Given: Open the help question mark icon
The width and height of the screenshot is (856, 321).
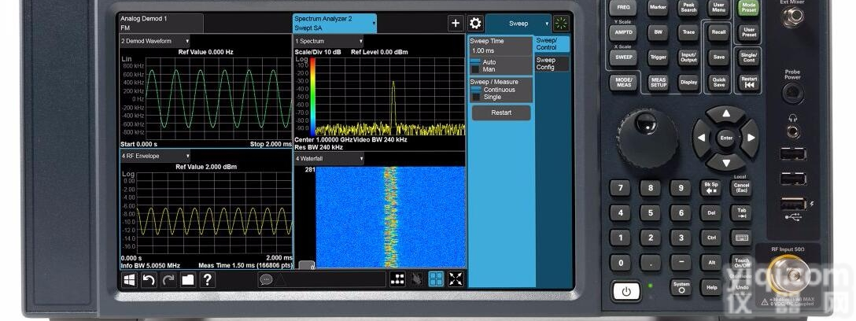Looking at the screenshot, I should point(207,279).
